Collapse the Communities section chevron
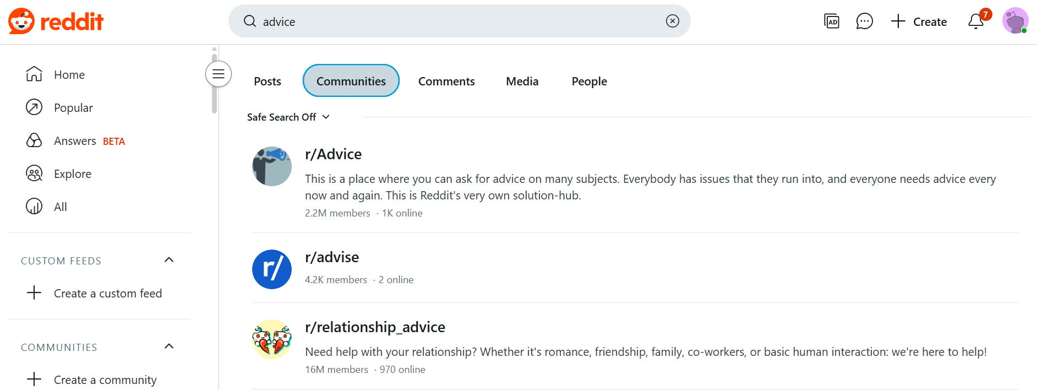 point(169,346)
